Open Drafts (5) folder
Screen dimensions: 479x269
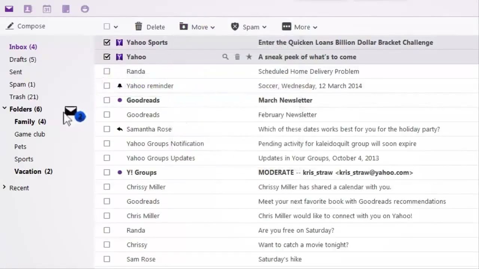23,59
